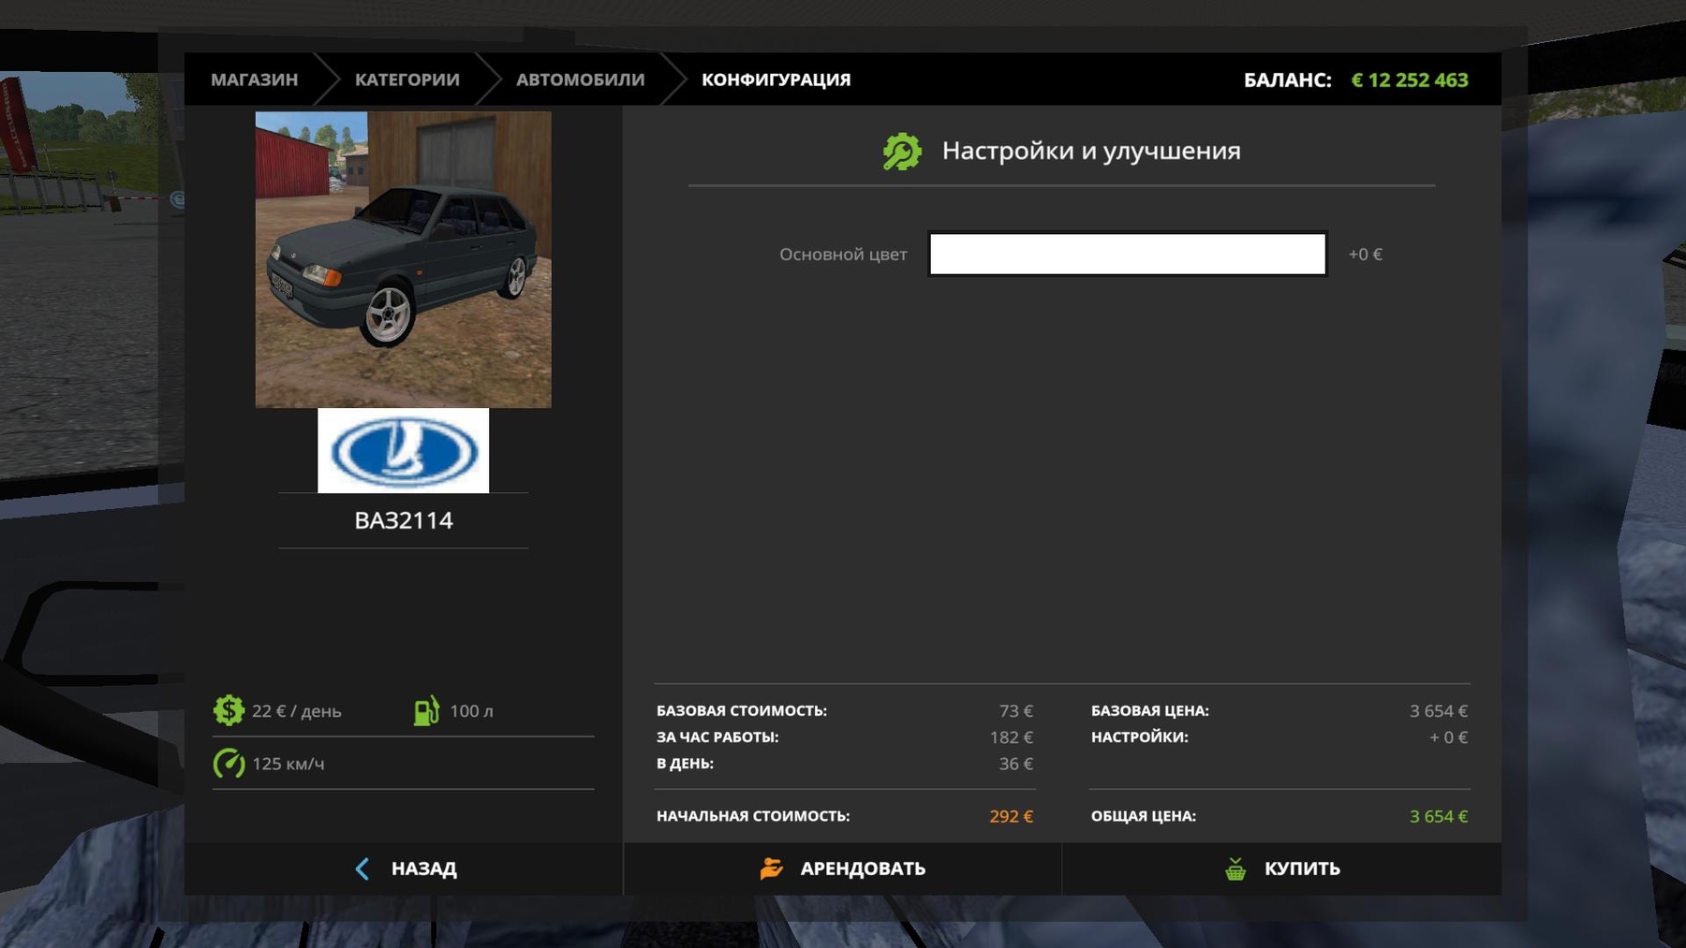The width and height of the screenshot is (1686, 948).
Task: Click the speedometer max speed icon
Action: (229, 764)
